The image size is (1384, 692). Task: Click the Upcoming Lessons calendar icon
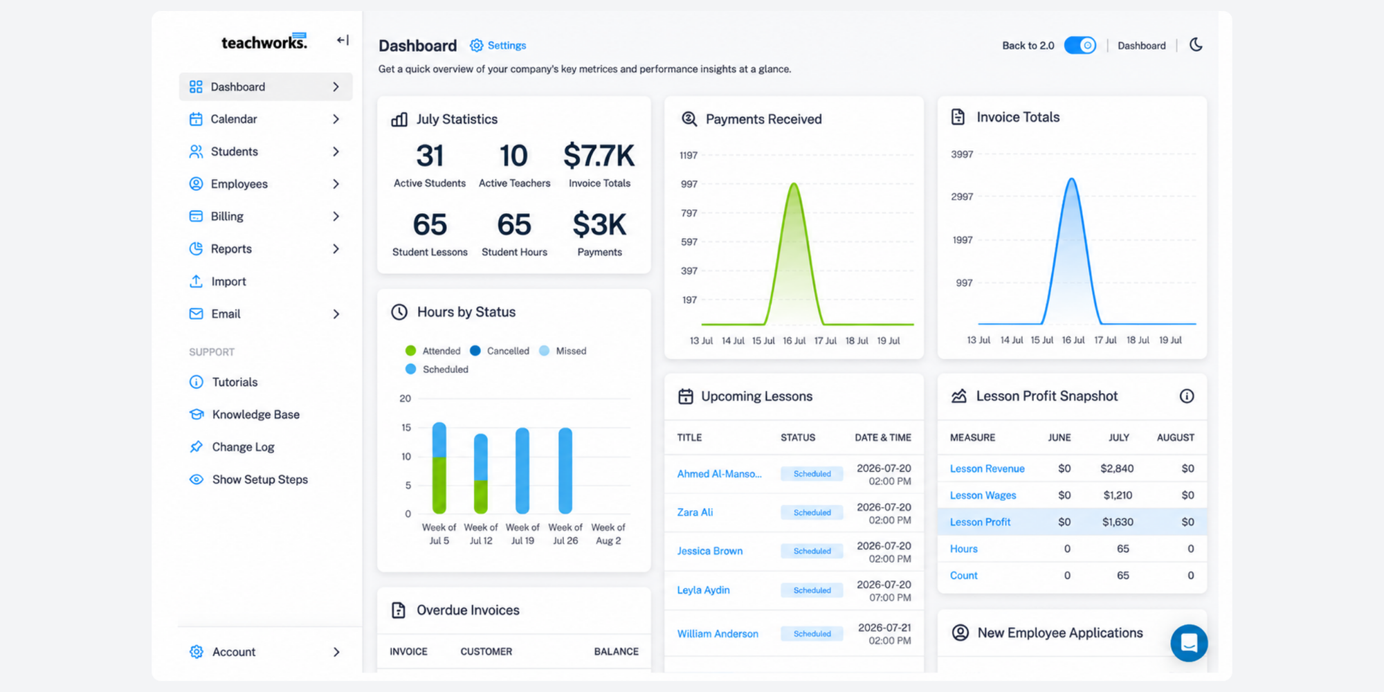click(685, 397)
